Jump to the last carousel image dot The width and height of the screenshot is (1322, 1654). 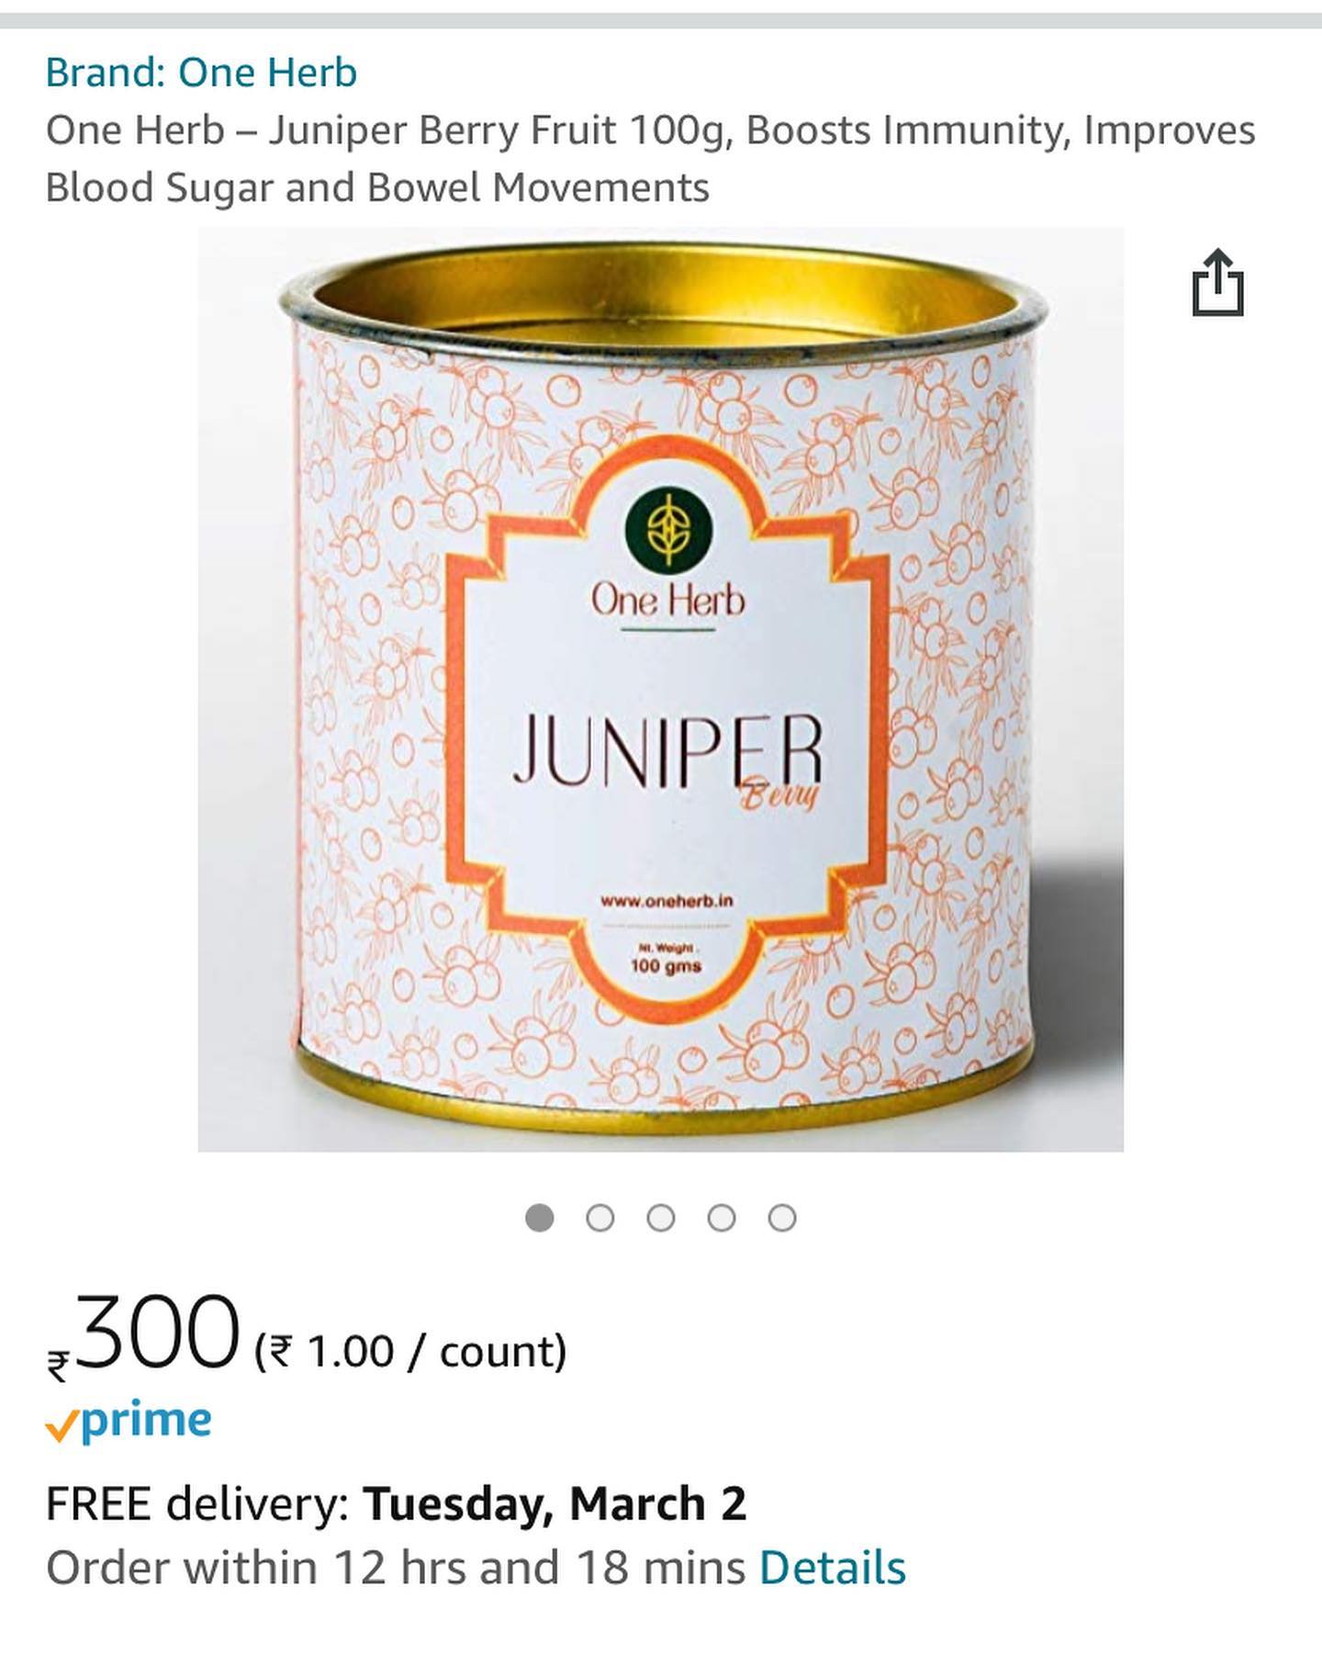click(782, 1218)
